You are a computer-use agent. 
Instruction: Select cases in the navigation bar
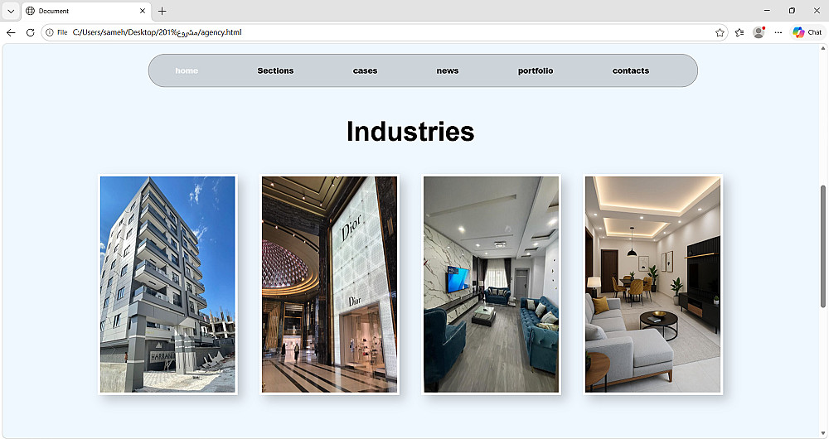coord(366,70)
